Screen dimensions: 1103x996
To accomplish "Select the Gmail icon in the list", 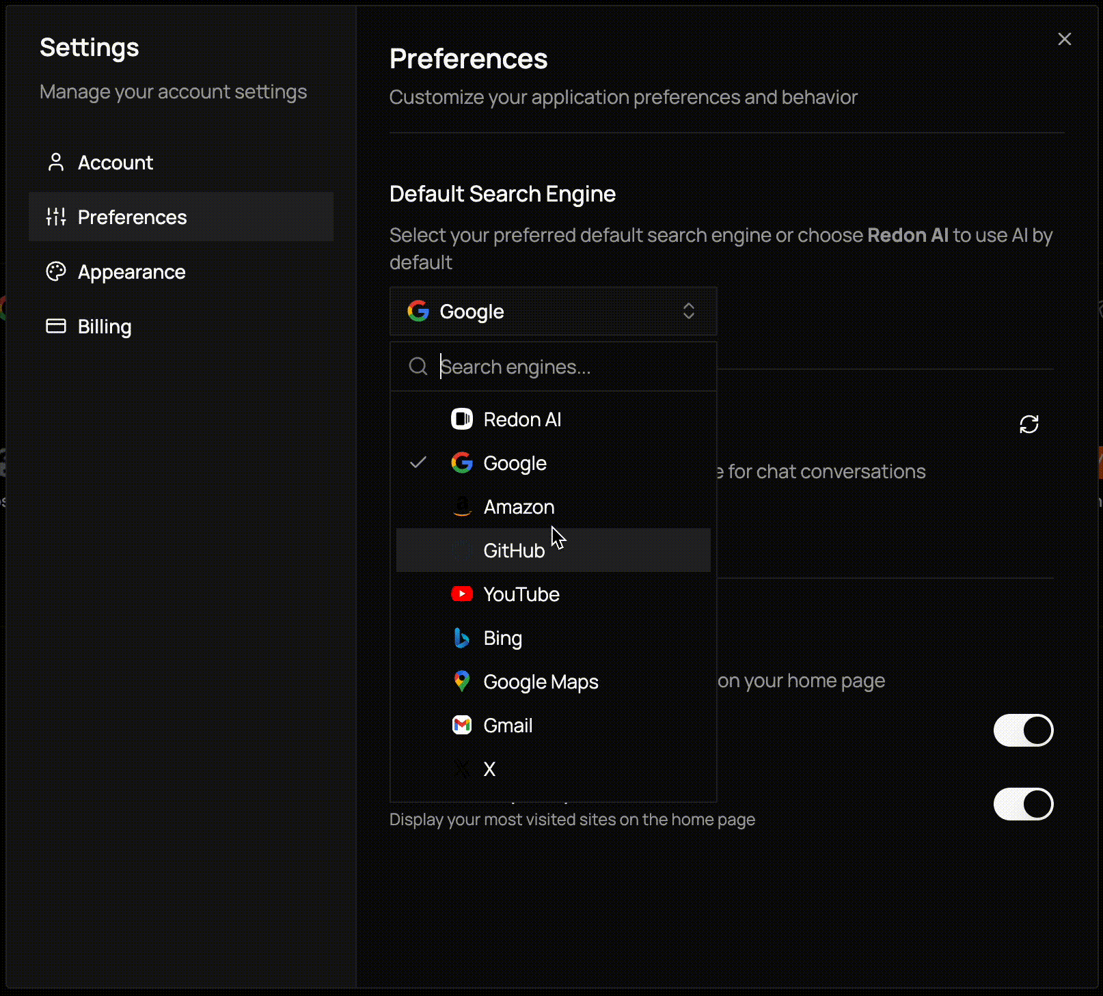I will pyautogui.click(x=462, y=725).
